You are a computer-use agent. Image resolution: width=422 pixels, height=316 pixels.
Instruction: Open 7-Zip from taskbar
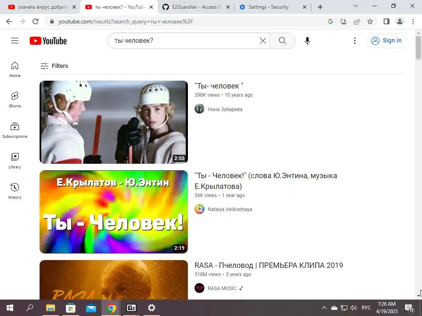click(131, 308)
